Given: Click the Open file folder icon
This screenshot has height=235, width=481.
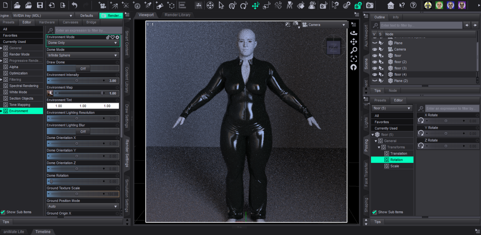Looking at the screenshot, I should click(x=17, y=5).
